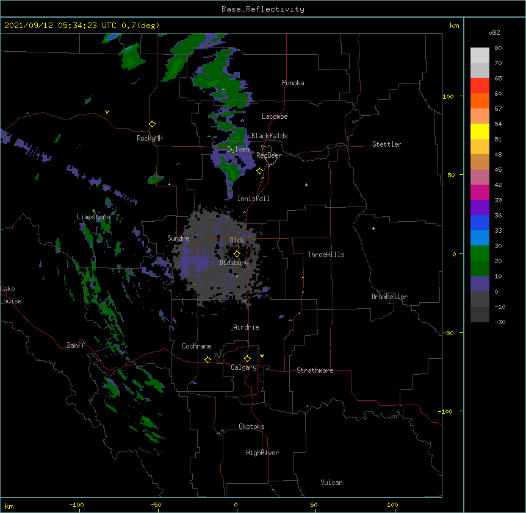This screenshot has width=526, height=513.
Task: Select the slate purple 0–10 dBZ legend color
Action: point(480,284)
